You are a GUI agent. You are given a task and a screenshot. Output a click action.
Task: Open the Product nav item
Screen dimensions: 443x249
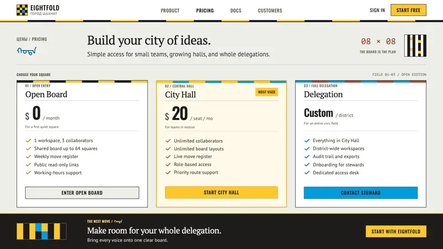pos(170,11)
